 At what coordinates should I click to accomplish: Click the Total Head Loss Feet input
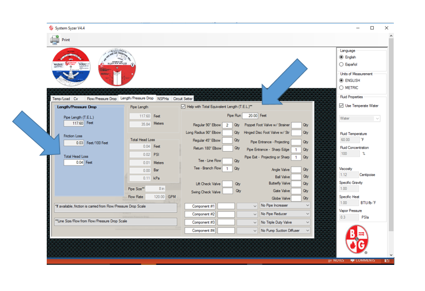(x=74, y=162)
